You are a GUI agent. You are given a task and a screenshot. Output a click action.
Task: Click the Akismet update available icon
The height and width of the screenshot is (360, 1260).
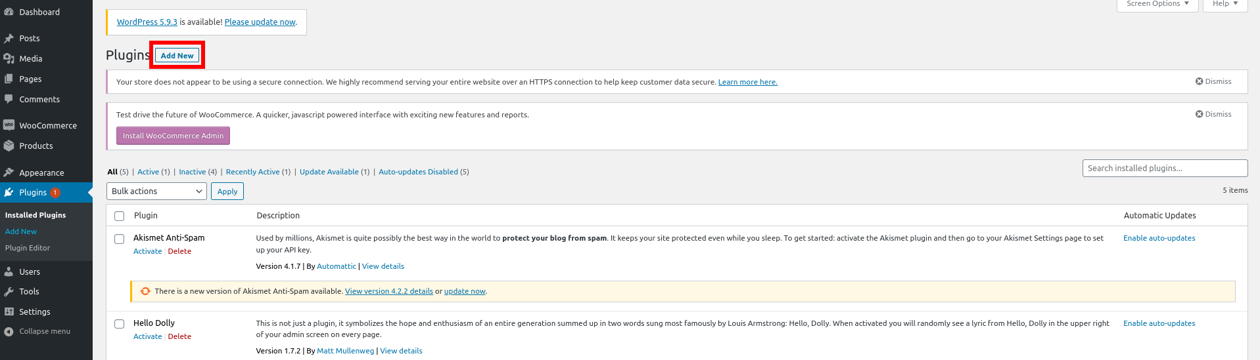(145, 291)
